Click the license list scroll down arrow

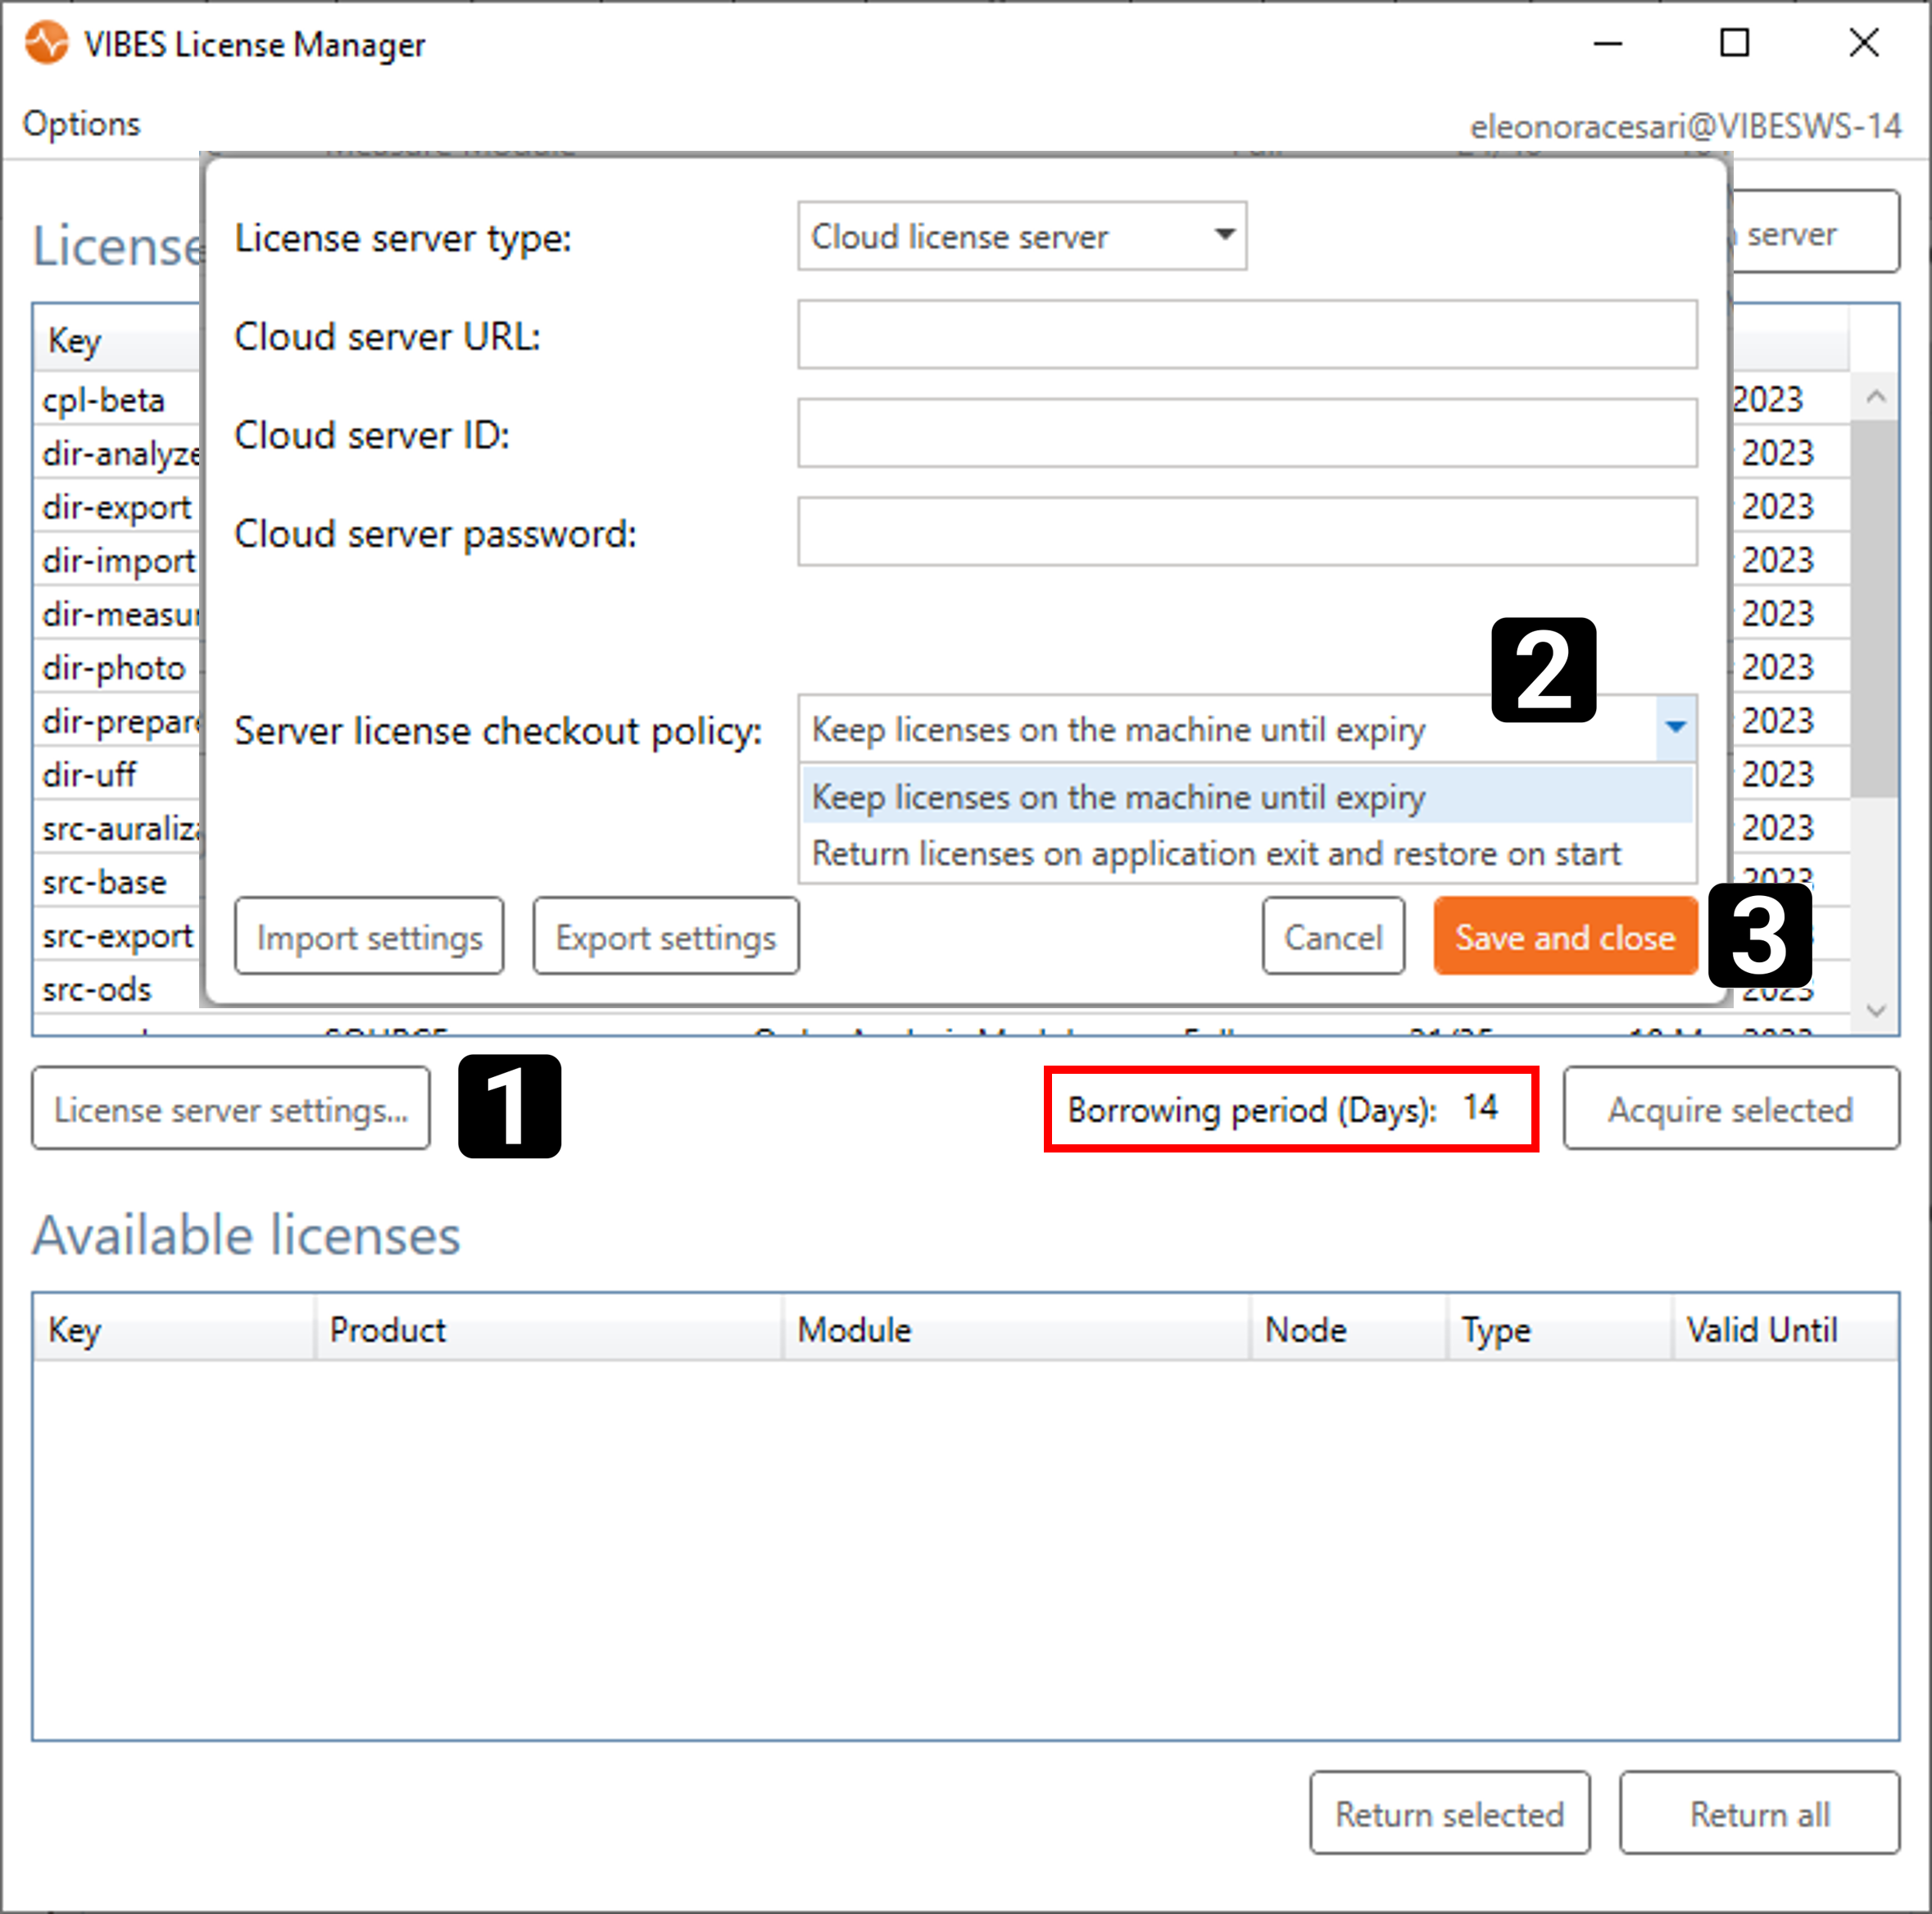pos(1875,1011)
